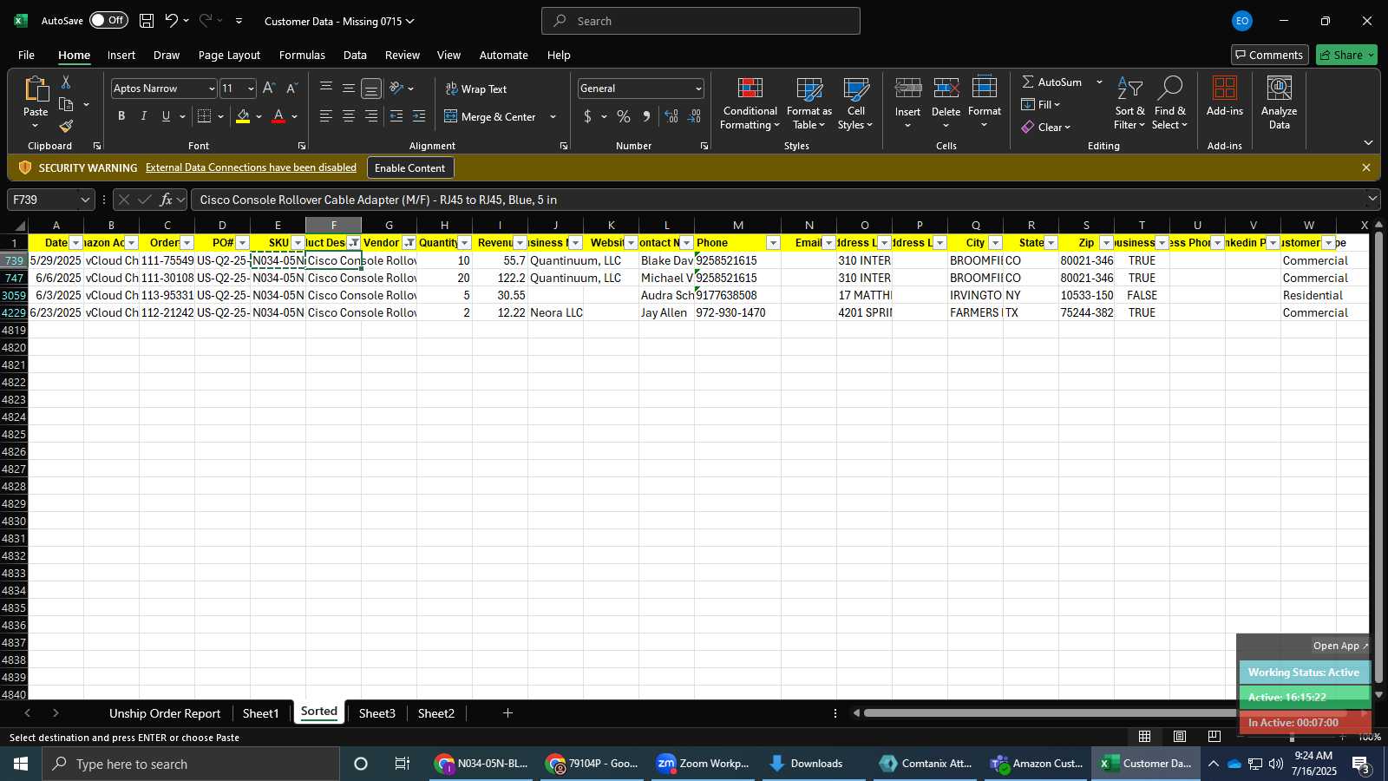The image size is (1388, 781).
Task: Click Increase Decimal icon
Action: click(x=671, y=116)
